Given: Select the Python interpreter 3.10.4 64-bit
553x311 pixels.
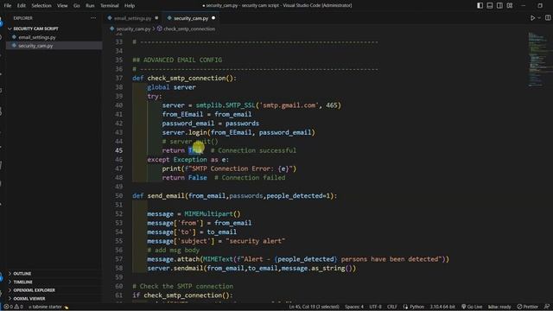Looking at the screenshot, I should pyautogui.click(x=442, y=307).
